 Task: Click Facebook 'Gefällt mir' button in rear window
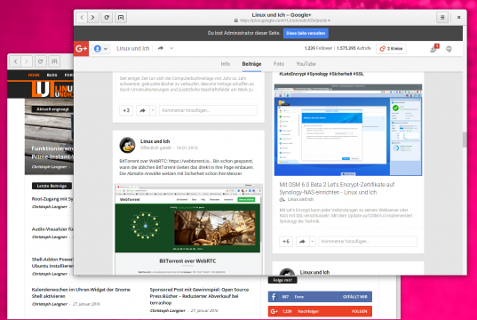(x=354, y=297)
